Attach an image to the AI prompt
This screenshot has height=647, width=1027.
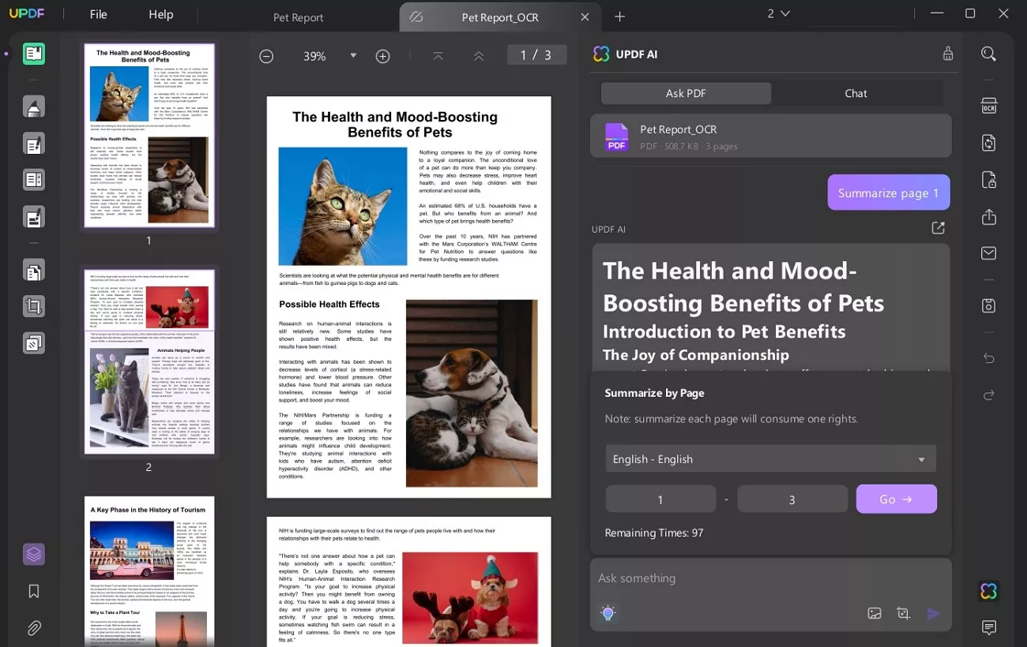click(875, 613)
